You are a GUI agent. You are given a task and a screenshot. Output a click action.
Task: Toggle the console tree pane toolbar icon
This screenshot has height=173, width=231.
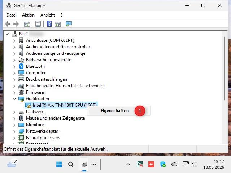27,24
